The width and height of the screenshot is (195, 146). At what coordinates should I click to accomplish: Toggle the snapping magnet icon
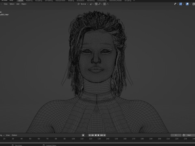click(x=96, y=4)
